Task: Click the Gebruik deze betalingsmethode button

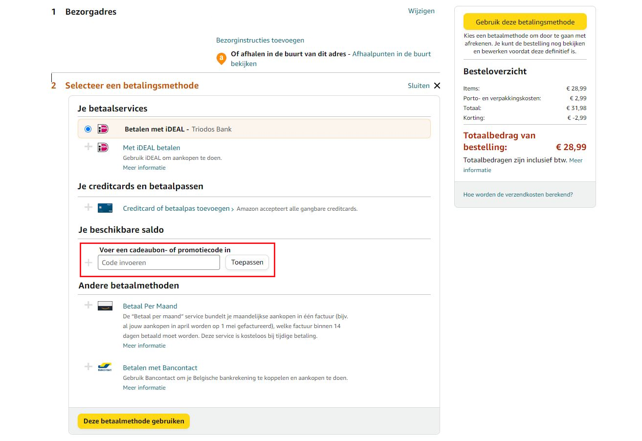Action: (x=525, y=22)
